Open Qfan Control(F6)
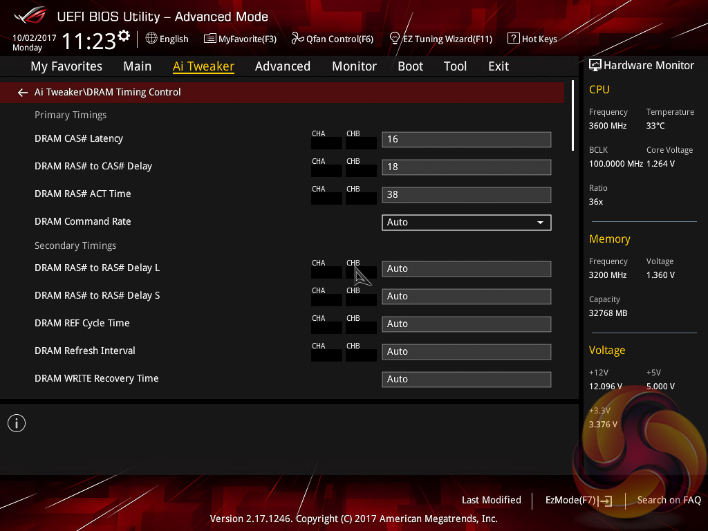 pos(333,39)
